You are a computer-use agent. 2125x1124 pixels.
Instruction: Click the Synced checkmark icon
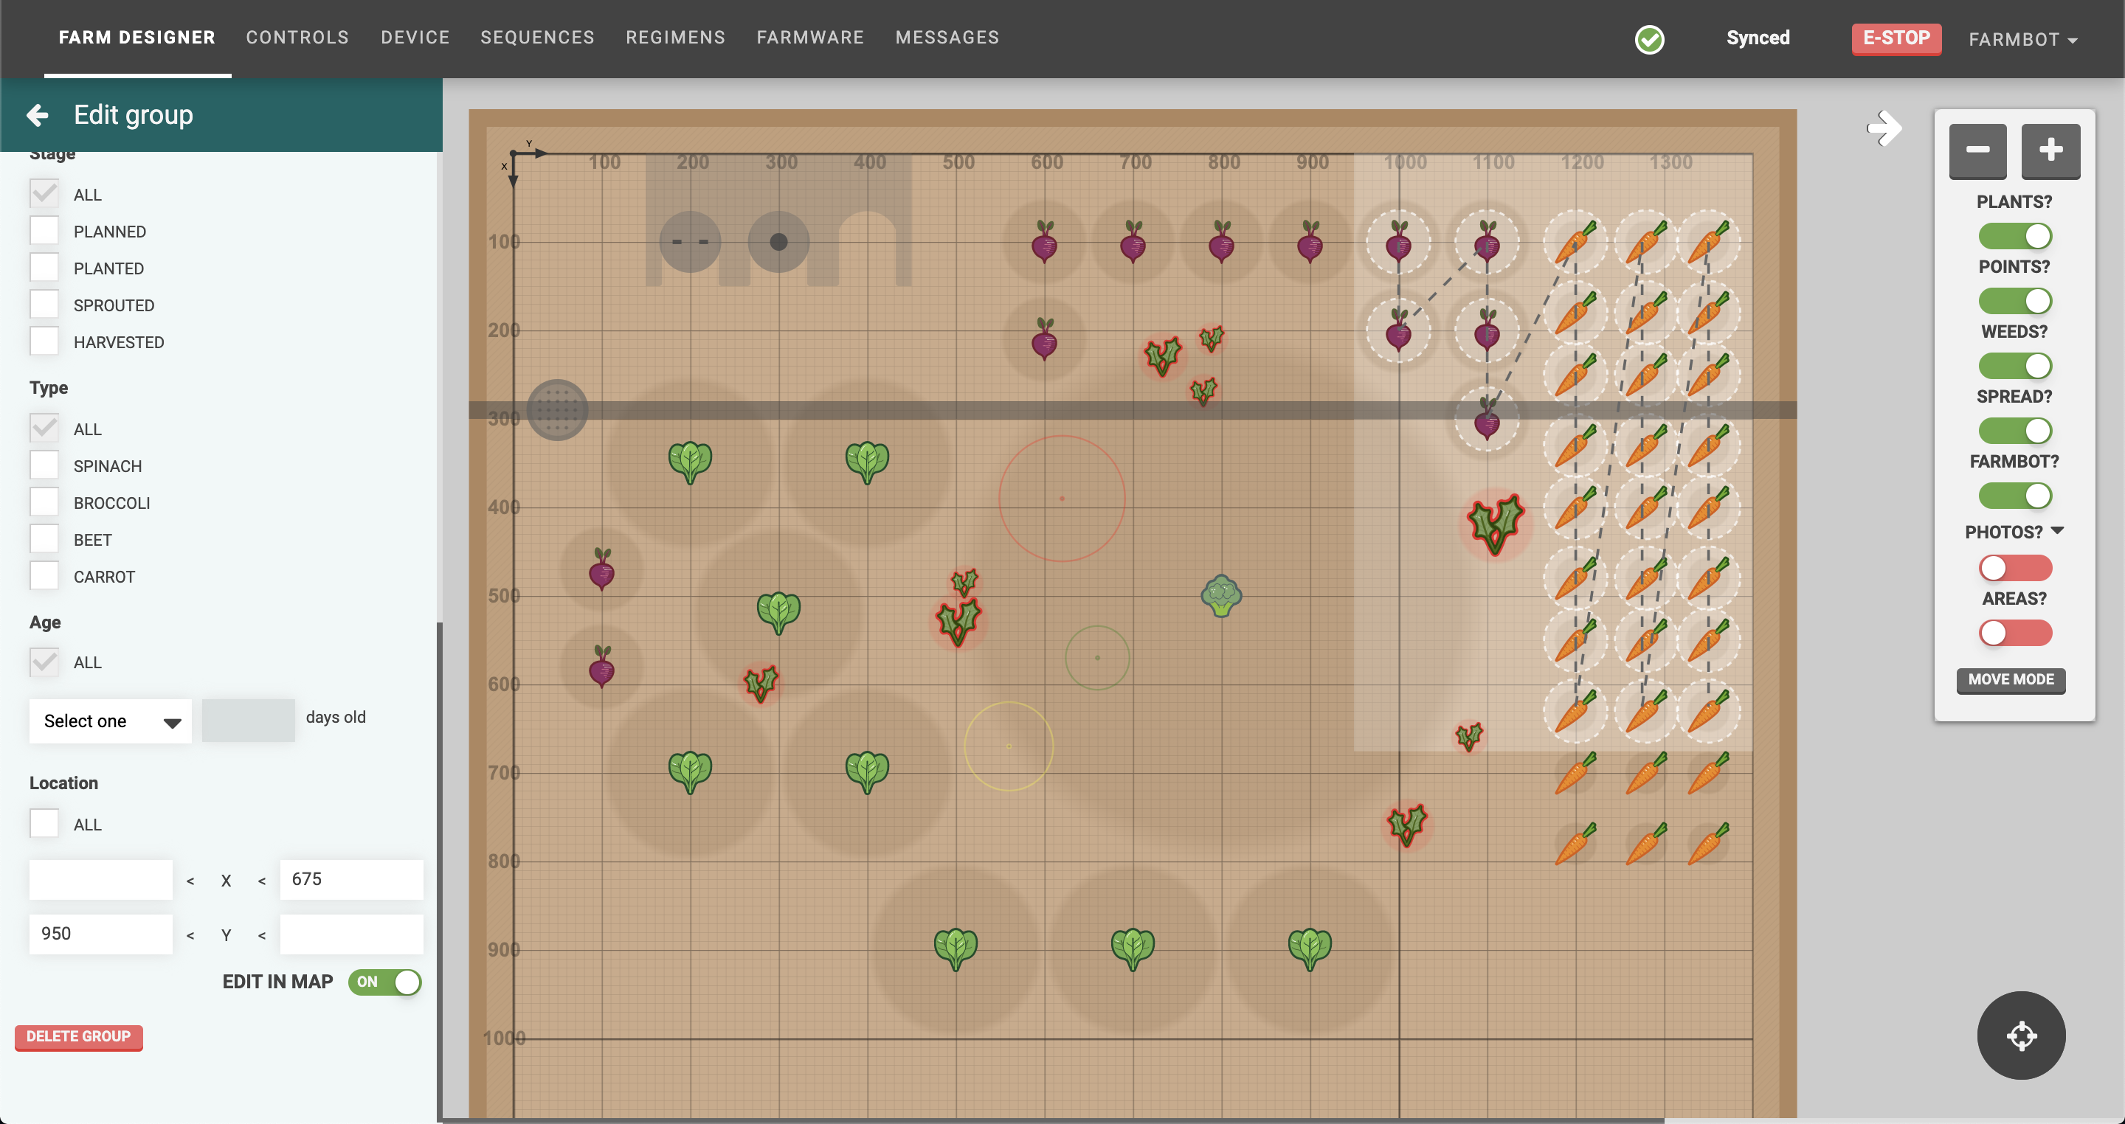tap(1650, 39)
